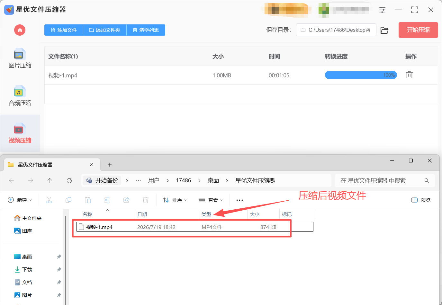The height and width of the screenshot is (305, 442).
Task: Select the 视频压缩 video compression section
Action: 20,133
